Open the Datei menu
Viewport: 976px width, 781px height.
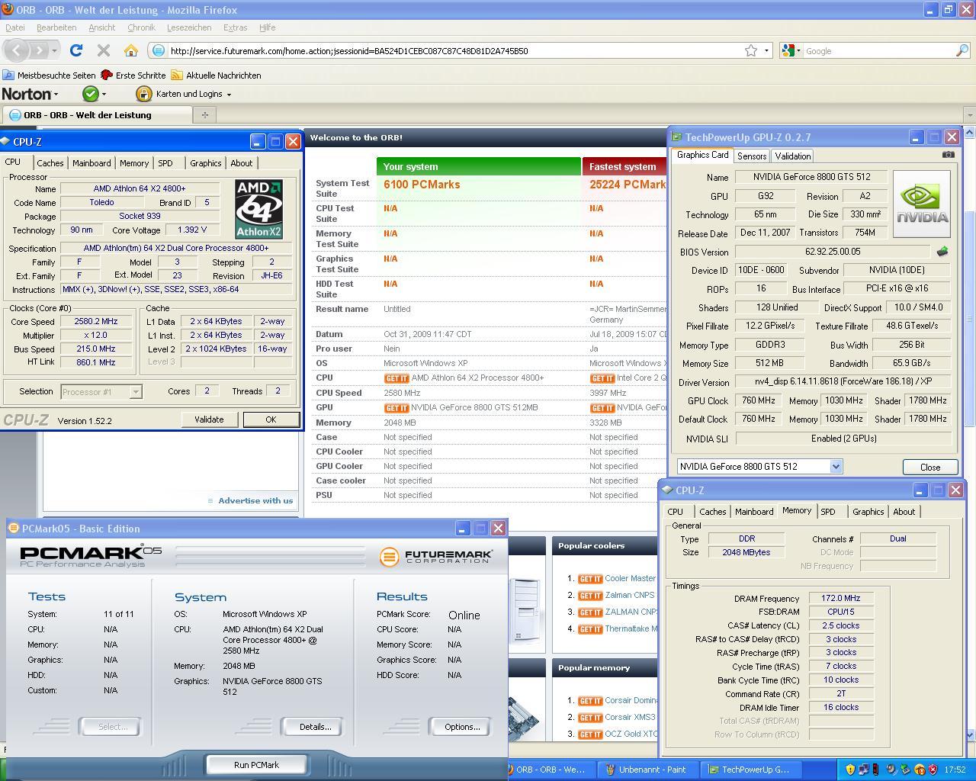[x=14, y=27]
